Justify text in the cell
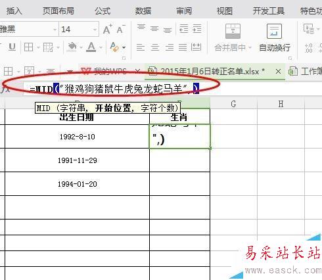 point(183,47)
